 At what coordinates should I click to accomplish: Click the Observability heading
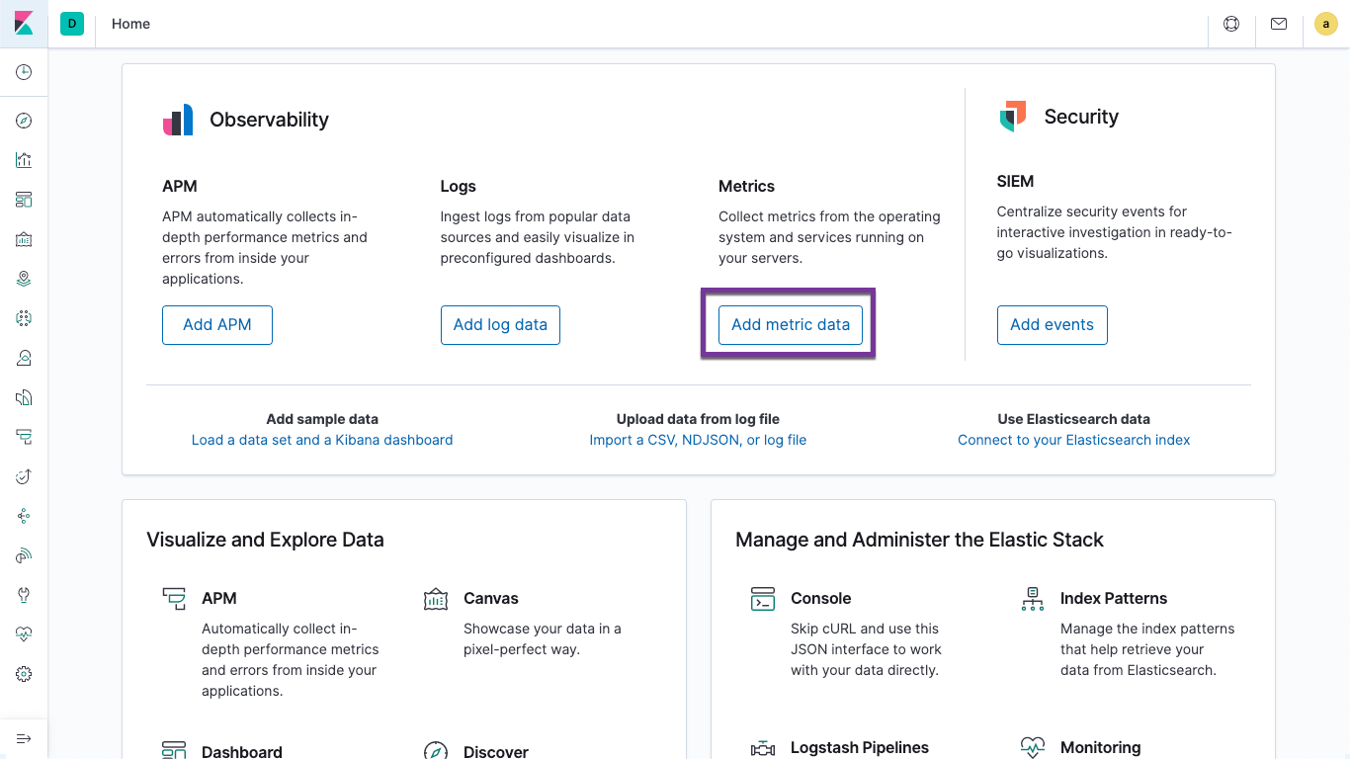click(269, 120)
